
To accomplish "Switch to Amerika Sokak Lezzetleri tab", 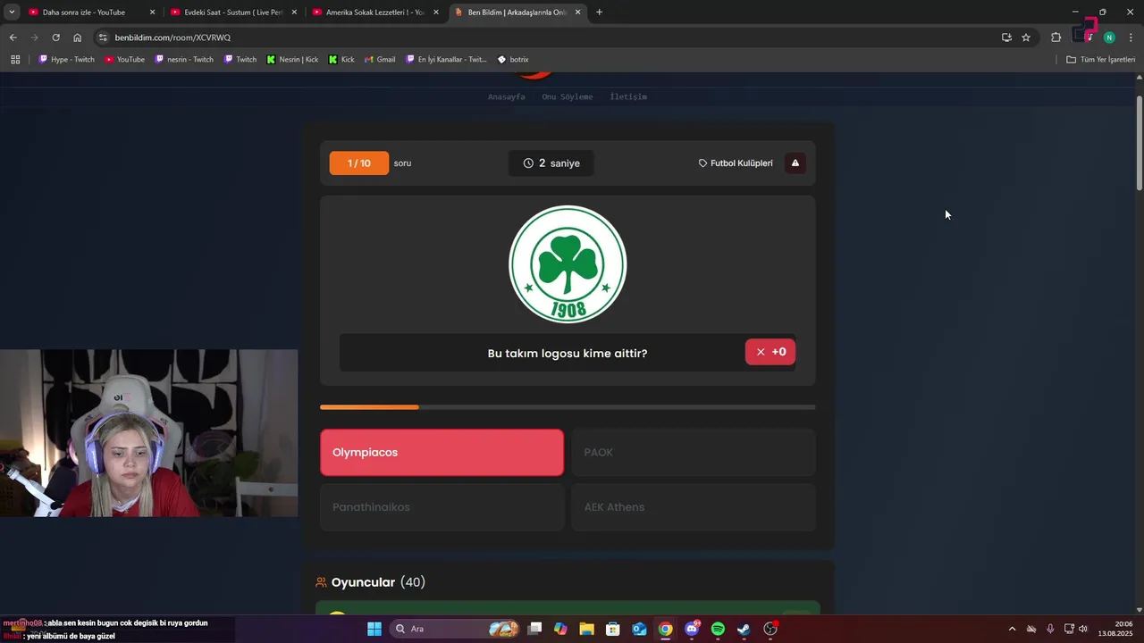I will (x=374, y=13).
